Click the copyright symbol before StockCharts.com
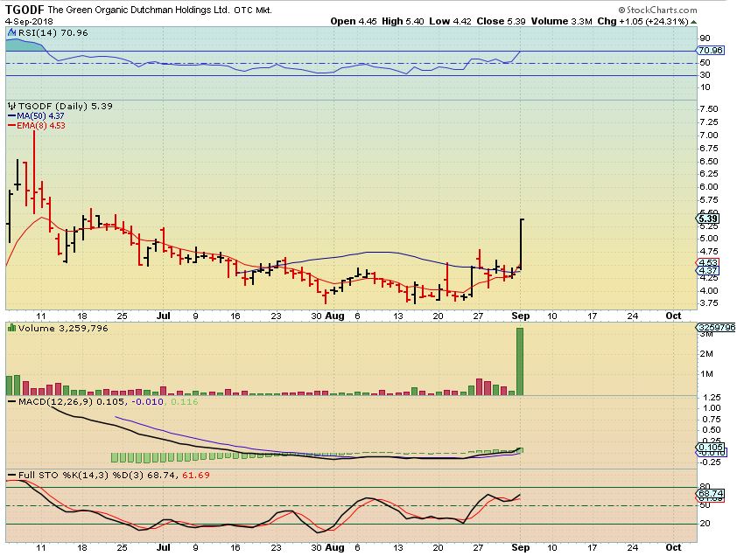Image resolution: width=737 pixels, height=556 pixels. (x=621, y=10)
